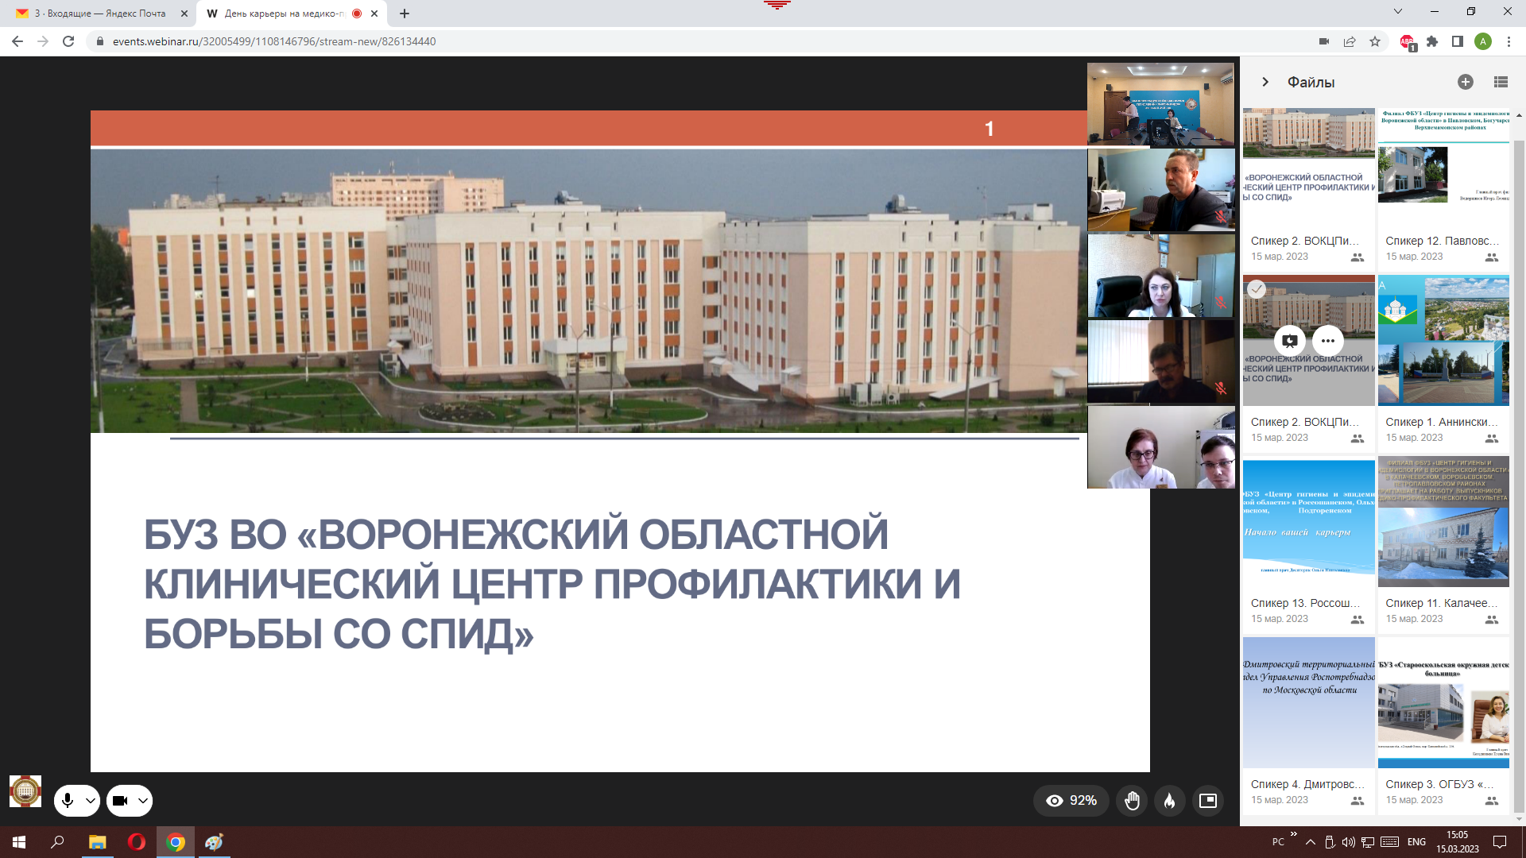The height and width of the screenshot is (858, 1526).
Task: Click the Спикер 3. ОГБУЗ file name
Action: [x=1440, y=784]
